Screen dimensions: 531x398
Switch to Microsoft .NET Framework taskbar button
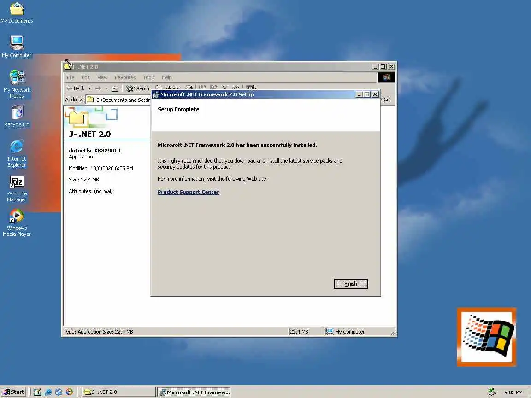pyautogui.click(x=194, y=392)
